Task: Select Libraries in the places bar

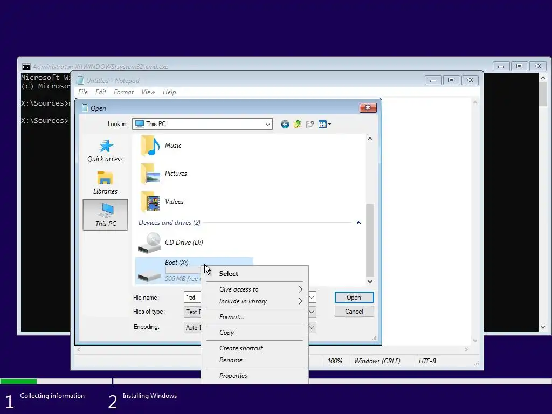Action: click(x=105, y=183)
